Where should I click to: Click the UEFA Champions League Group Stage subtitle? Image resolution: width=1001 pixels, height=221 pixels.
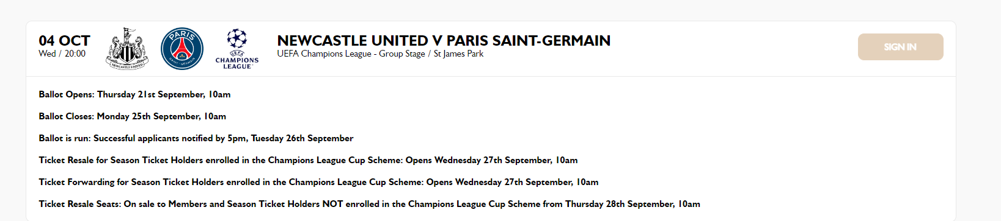point(351,54)
